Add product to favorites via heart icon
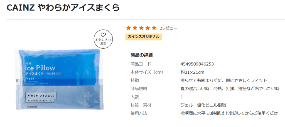This screenshot has height=127, width=285. tap(103, 39)
